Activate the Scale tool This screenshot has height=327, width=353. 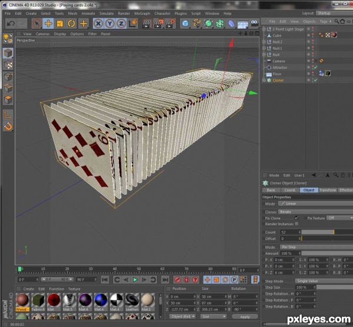[60, 24]
